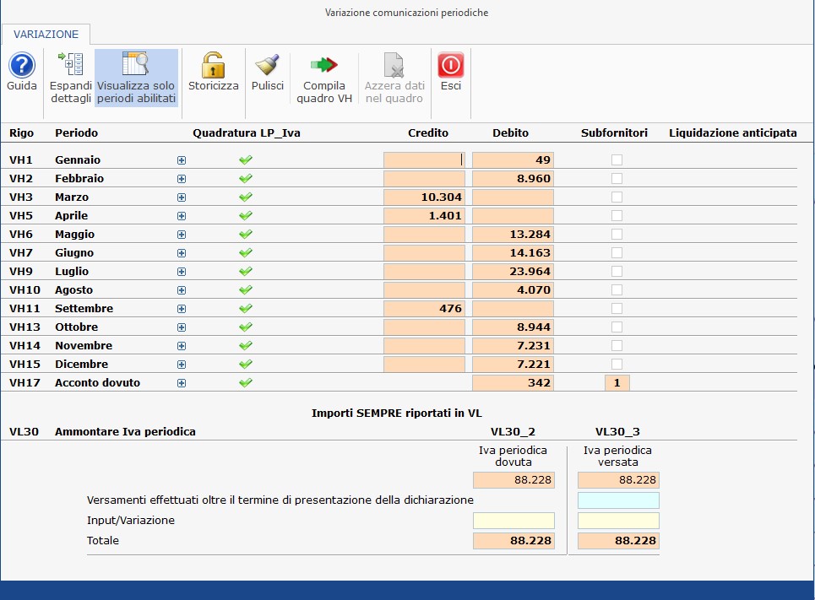Click the Gennaio Credito input field
Image resolution: width=815 pixels, height=600 pixels.
tap(424, 159)
